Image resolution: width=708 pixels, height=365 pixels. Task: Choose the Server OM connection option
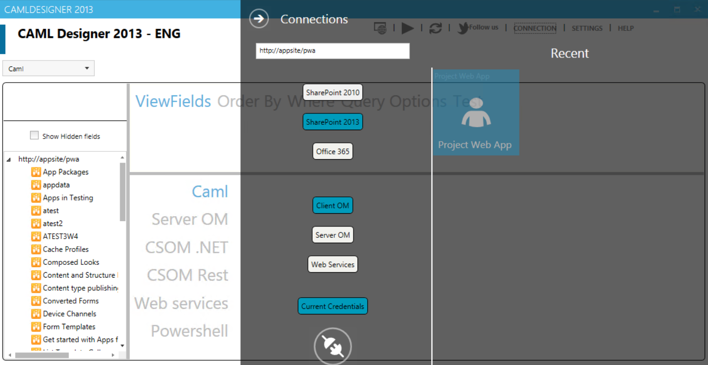(x=333, y=235)
